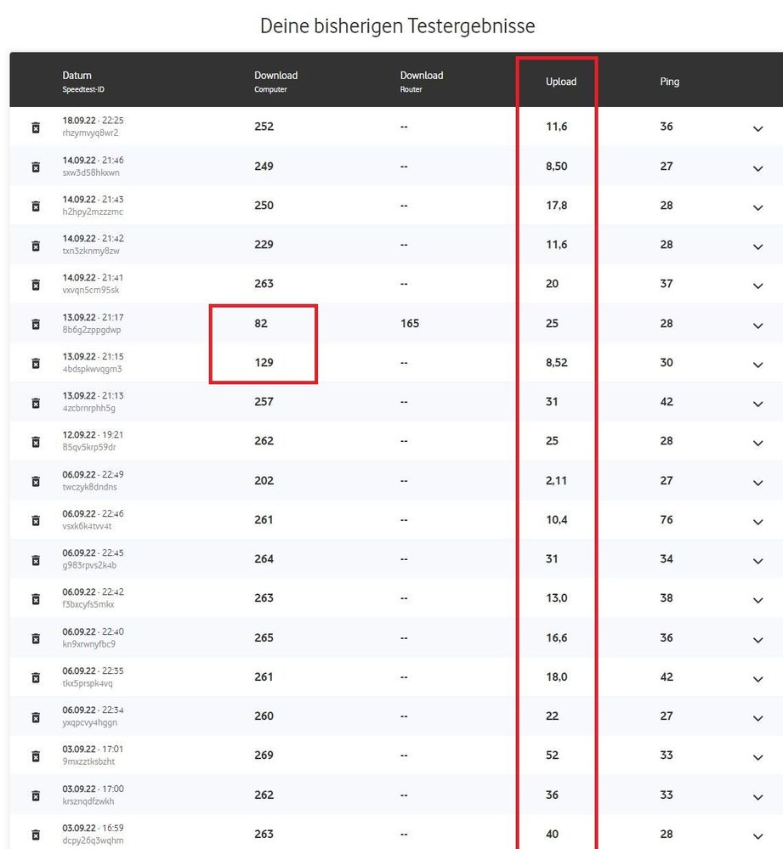This screenshot has width=783, height=849.
Task: Trash the 12.09.22 19:21 test entry
Action: (36, 442)
